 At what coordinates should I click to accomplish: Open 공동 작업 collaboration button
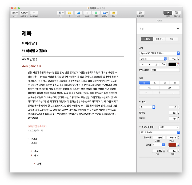(141, 13)
